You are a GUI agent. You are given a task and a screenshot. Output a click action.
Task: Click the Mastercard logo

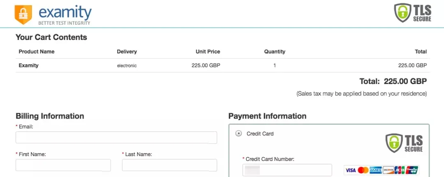[x=363, y=170]
